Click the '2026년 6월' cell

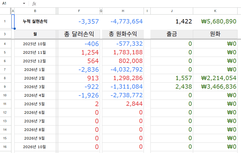35,113
